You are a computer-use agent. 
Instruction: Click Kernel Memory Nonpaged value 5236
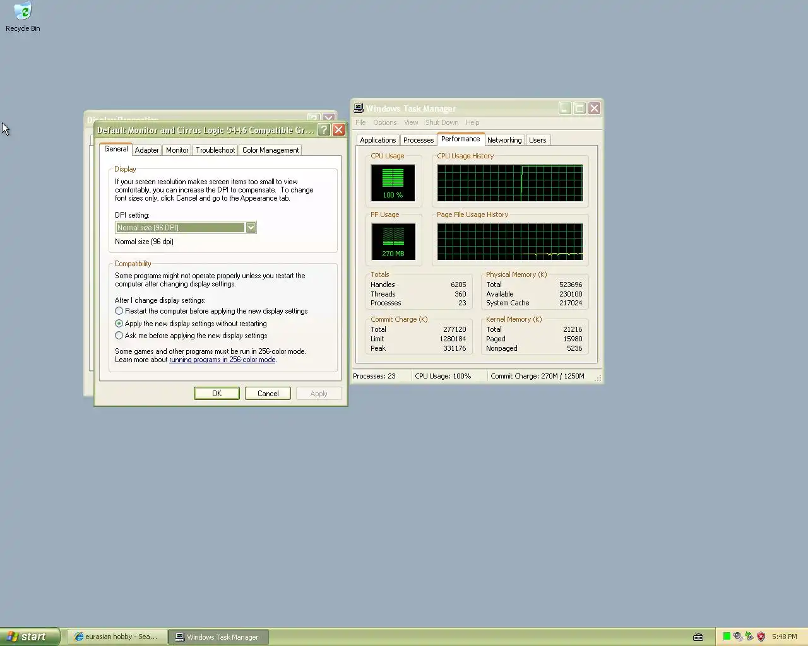tap(574, 348)
